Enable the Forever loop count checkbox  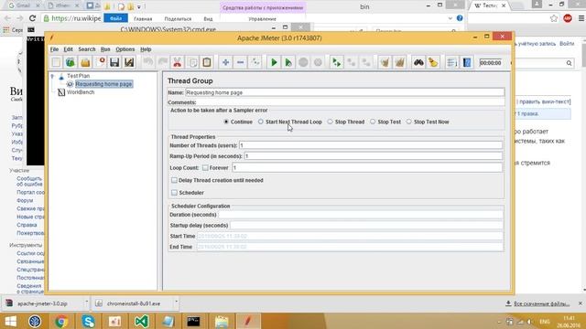205,168
